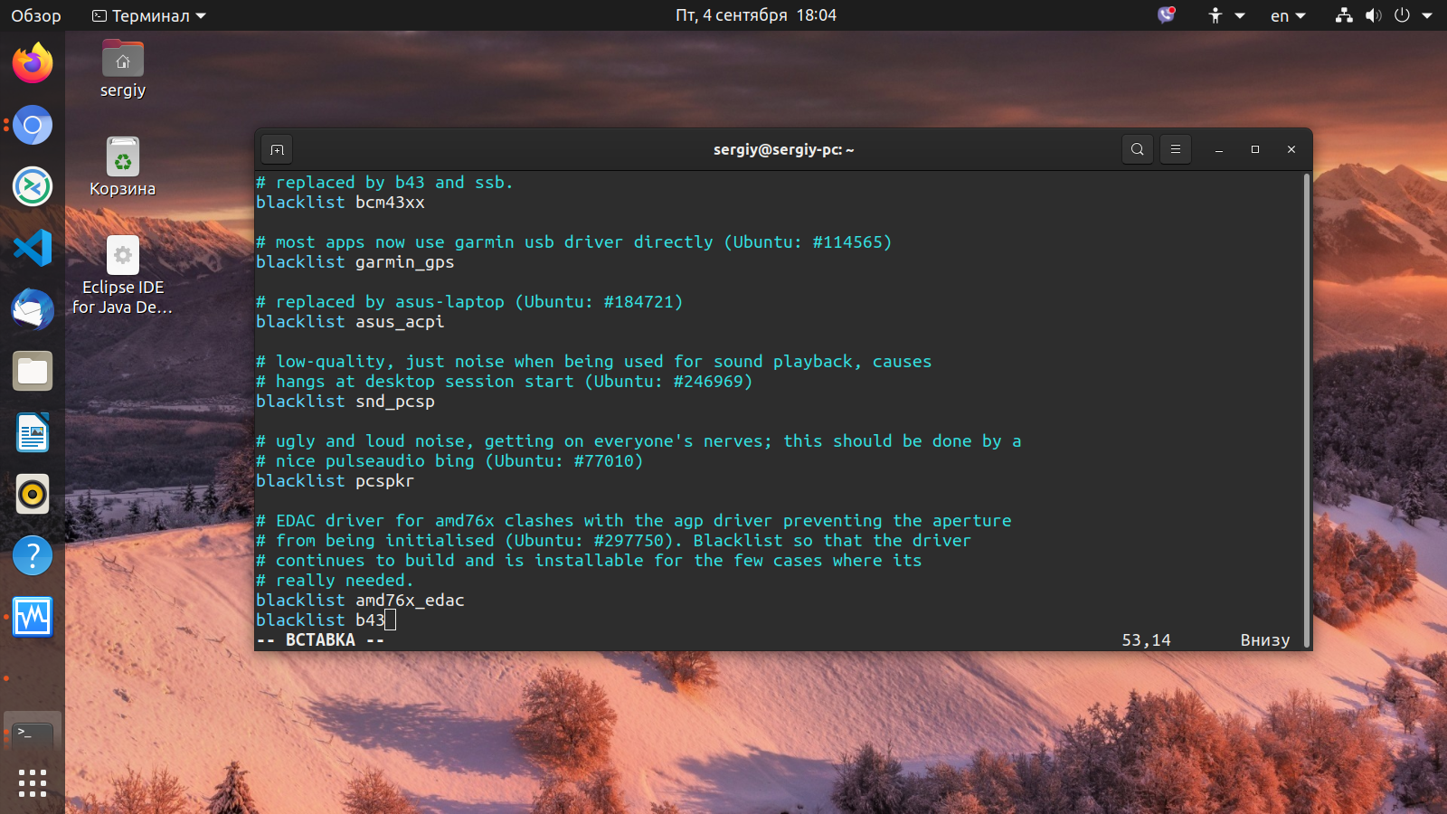Open the Viber tray icon
This screenshot has width=1447, height=814.
click(1167, 15)
